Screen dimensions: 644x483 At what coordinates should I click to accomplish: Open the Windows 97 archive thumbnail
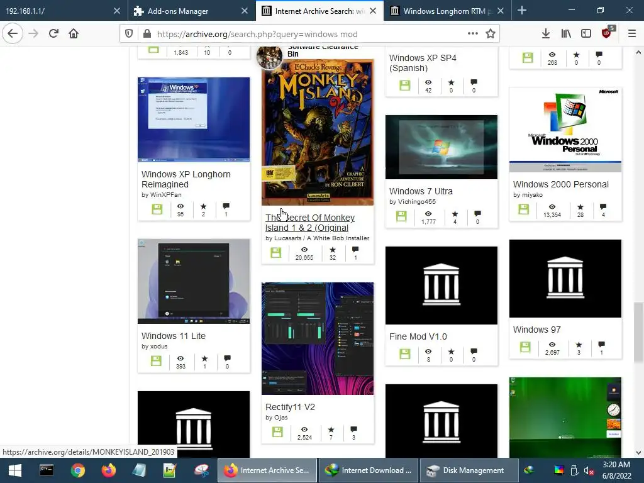565,279
